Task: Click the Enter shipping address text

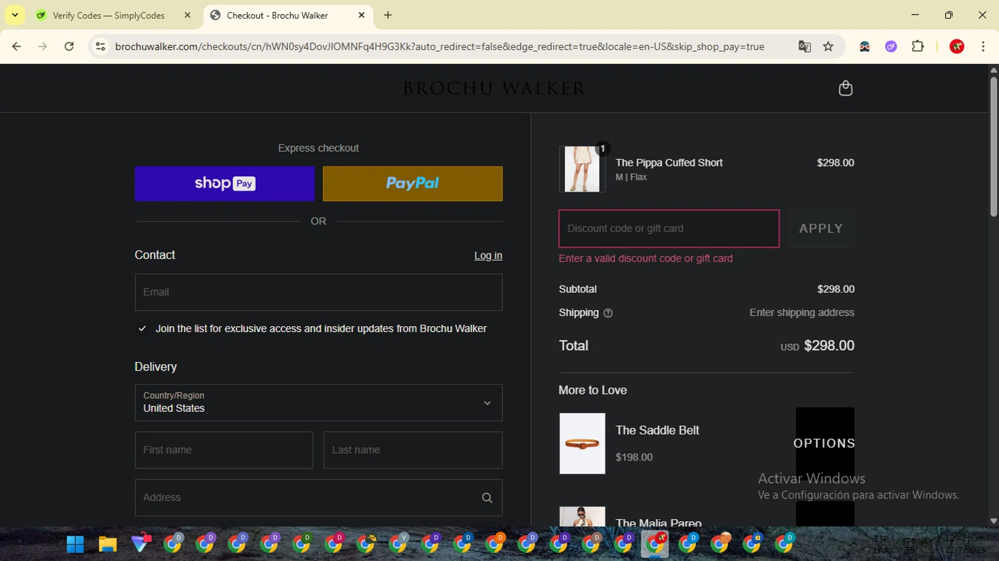Action: [x=802, y=313]
